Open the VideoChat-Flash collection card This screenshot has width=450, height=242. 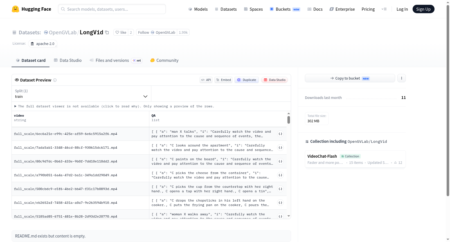point(355,159)
